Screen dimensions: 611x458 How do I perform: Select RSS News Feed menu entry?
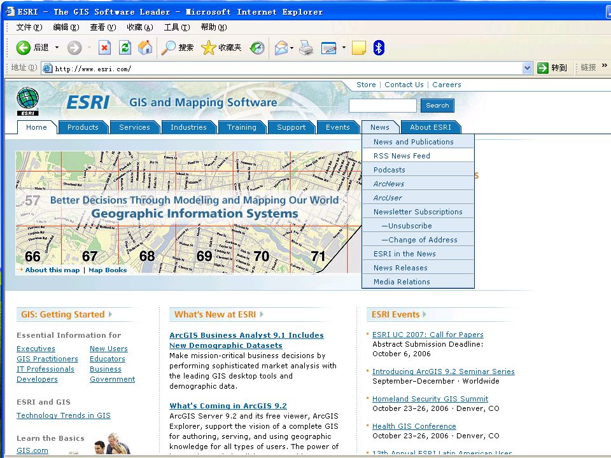coord(418,156)
